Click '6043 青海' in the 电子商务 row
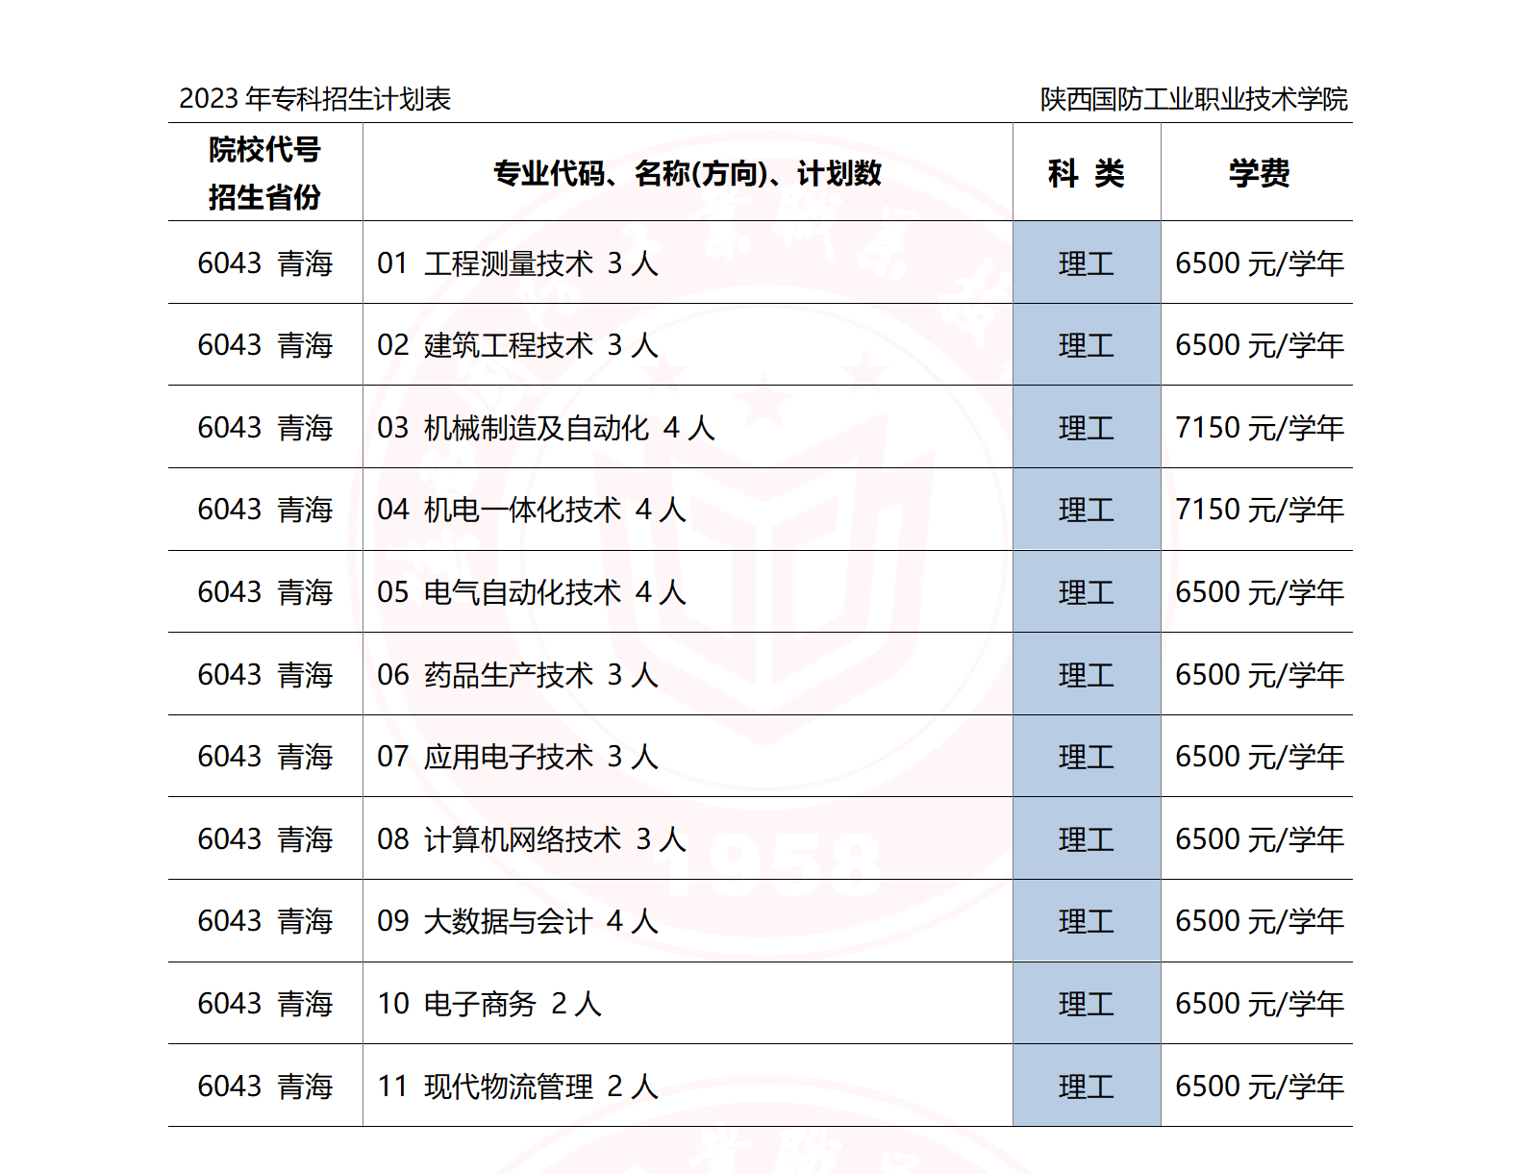The height and width of the screenshot is (1174, 1526). [x=264, y=1004]
